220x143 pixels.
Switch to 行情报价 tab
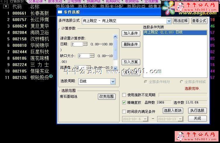click(17, 1)
